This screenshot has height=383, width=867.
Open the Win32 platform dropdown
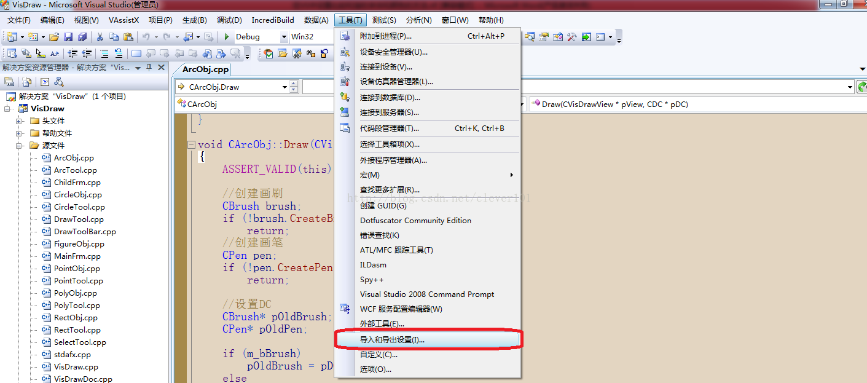click(311, 37)
